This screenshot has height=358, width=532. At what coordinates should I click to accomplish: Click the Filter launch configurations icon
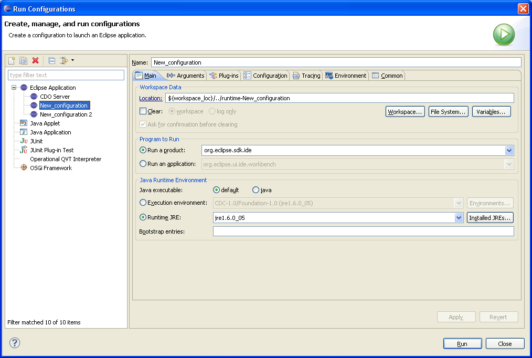coord(64,60)
